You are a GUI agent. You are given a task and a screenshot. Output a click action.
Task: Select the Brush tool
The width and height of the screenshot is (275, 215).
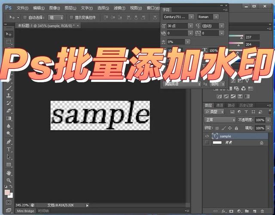9,88
